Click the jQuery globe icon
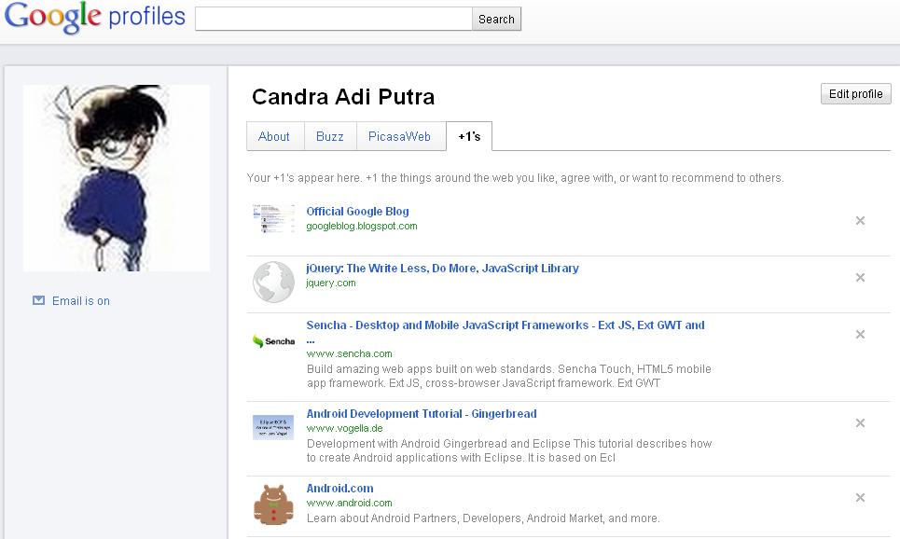 pos(273,281)
